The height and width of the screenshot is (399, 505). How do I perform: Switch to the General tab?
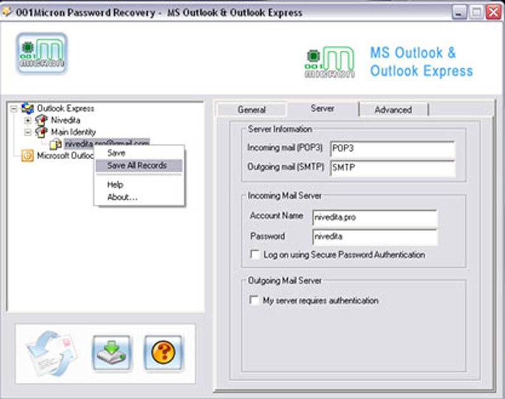tap(252, 110)
